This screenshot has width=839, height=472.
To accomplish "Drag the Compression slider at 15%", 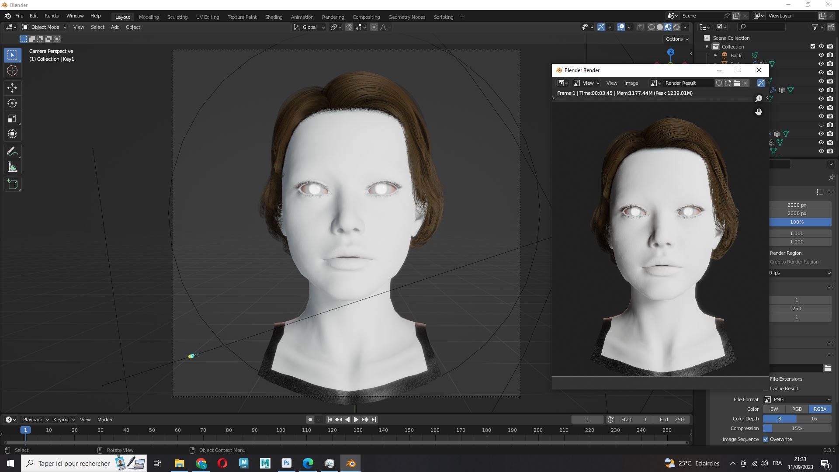I will click(x=797, y=428).
